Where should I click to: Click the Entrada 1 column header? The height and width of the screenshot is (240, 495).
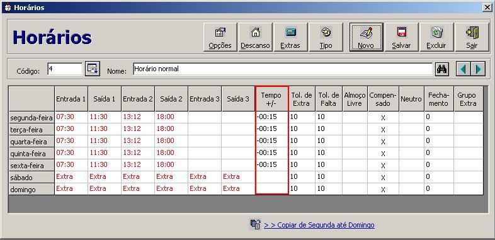[x=71, y=99]
